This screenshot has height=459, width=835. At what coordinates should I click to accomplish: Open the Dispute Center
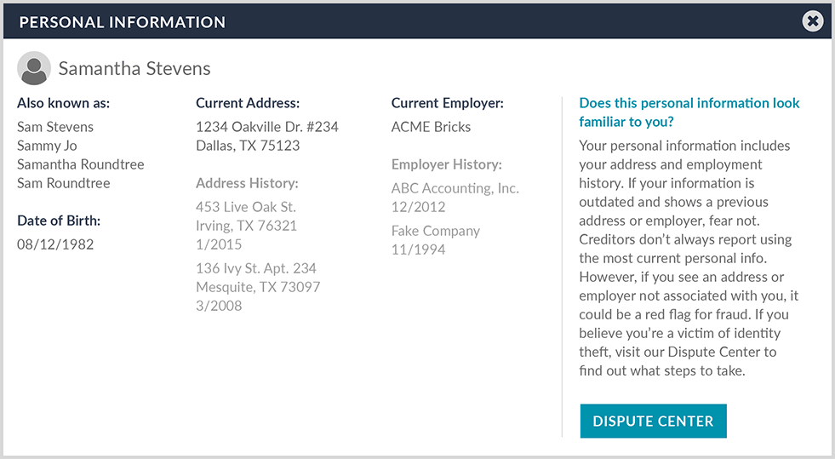(653, 422)
